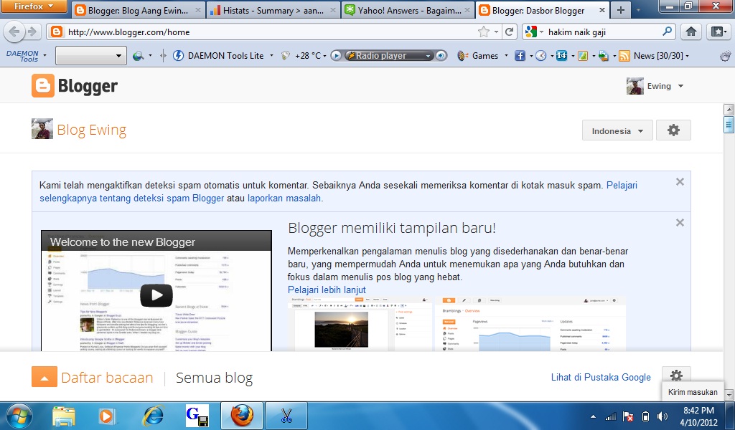This screenshot has width=735, height=430.
Task: Click the volume speaker in the system tray
Action: [661, 416]
